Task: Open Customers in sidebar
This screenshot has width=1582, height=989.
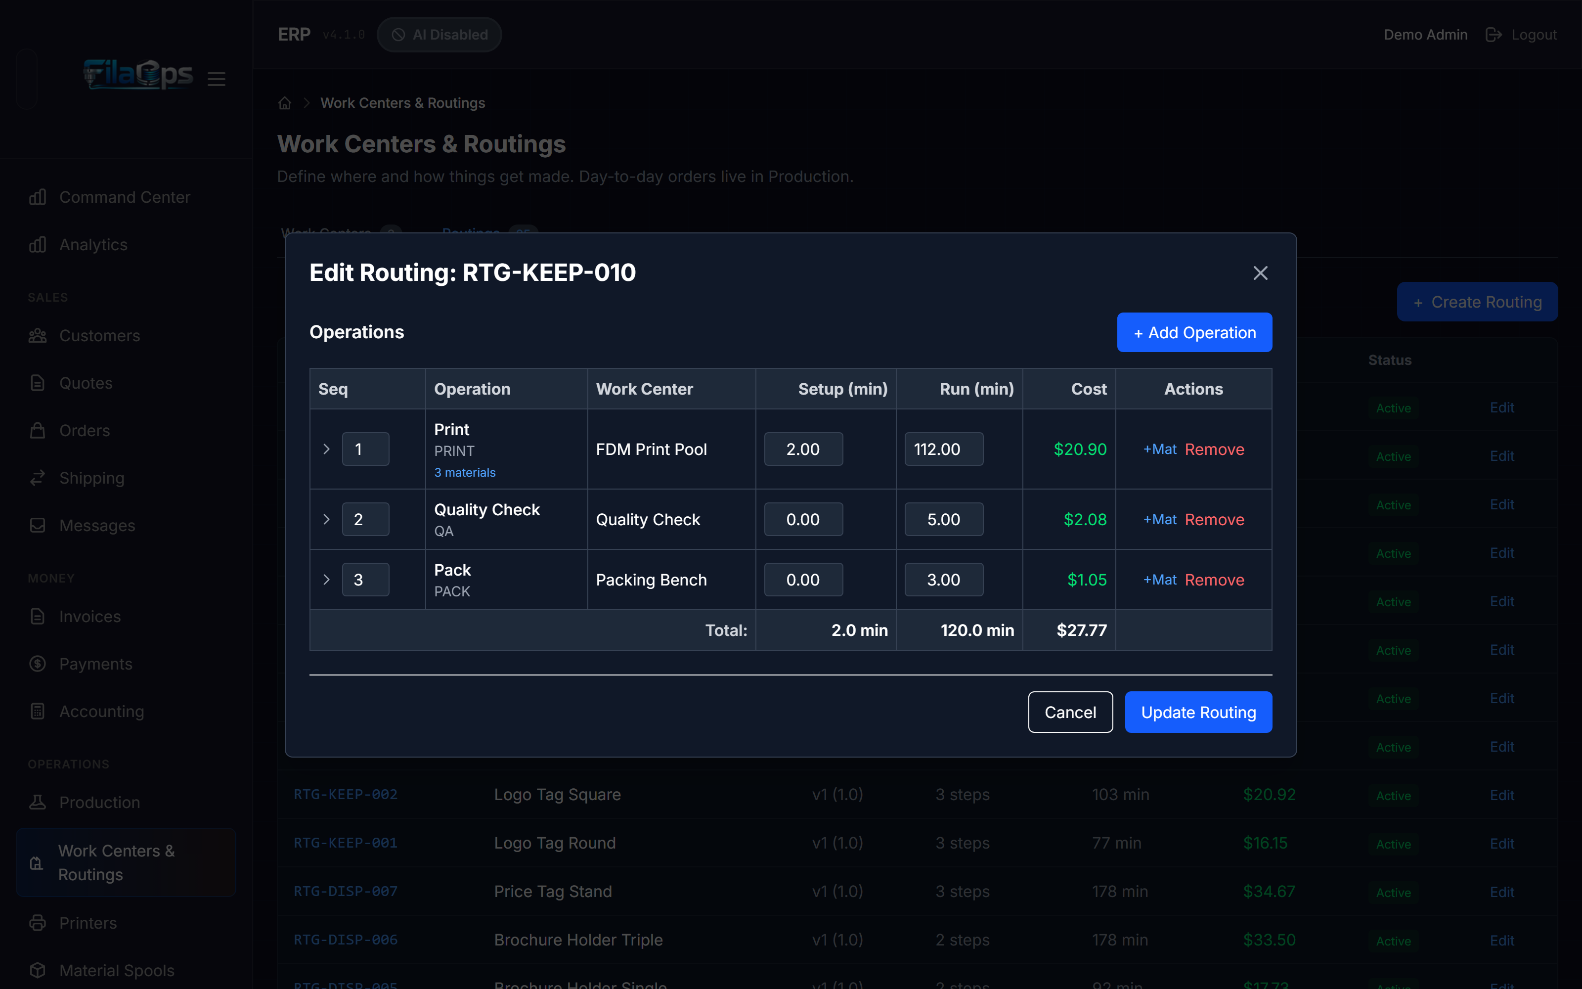Action: [99, 336]
